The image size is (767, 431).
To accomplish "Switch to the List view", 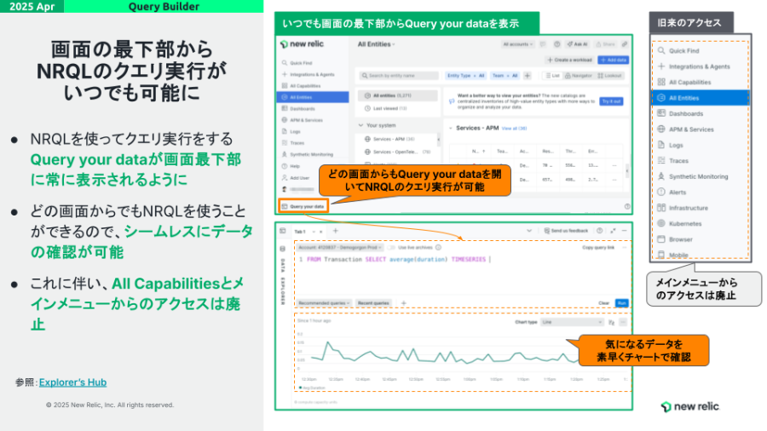I will coord(553,75).
